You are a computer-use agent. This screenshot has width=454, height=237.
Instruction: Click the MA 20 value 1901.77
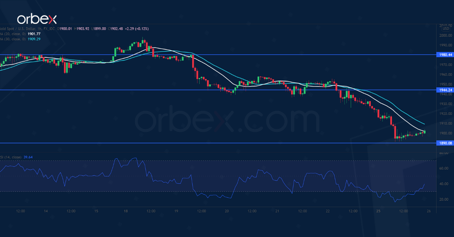[34, 34]
